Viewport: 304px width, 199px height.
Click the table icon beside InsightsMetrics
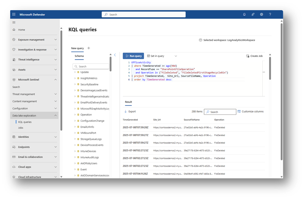pyautogui.click(x=78, y=78)
